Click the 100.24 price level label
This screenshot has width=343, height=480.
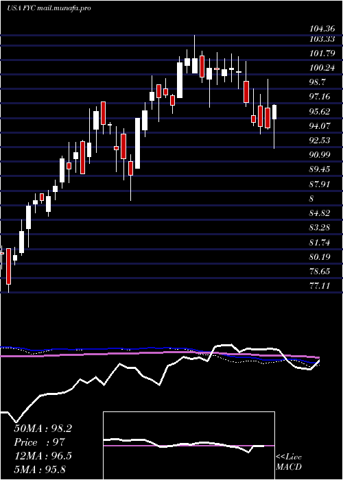pos(322,68)
